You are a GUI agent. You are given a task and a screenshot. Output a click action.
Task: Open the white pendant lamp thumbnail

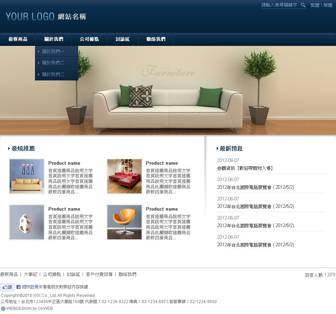pos(27,222)
